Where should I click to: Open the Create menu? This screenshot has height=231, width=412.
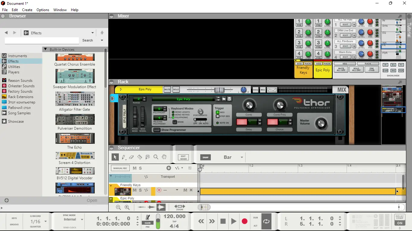coord(27,10)
